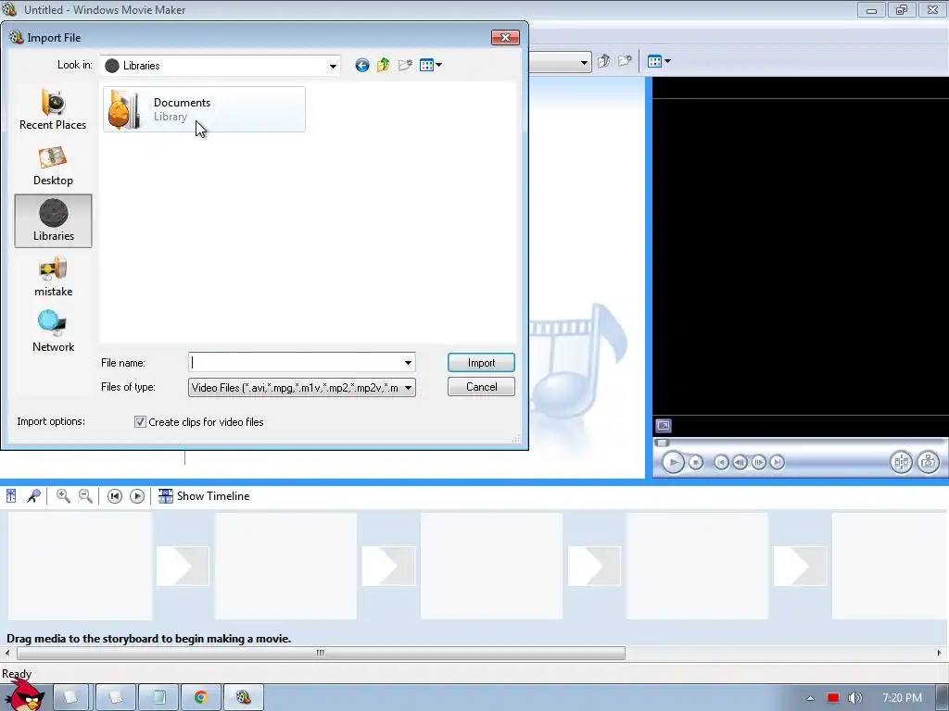949x711 pixels.
Task: Click the preview seek bar handle
Action: click(x=662, y=443)
